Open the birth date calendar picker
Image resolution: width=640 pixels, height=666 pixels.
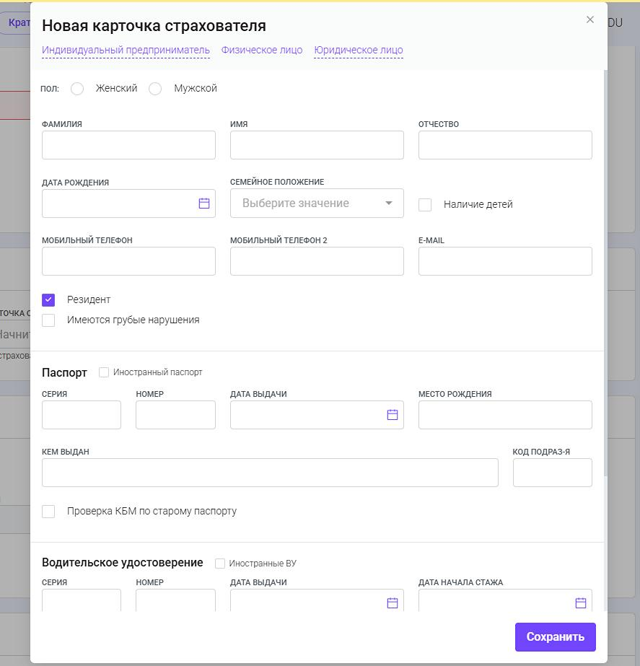click(204, 203)
